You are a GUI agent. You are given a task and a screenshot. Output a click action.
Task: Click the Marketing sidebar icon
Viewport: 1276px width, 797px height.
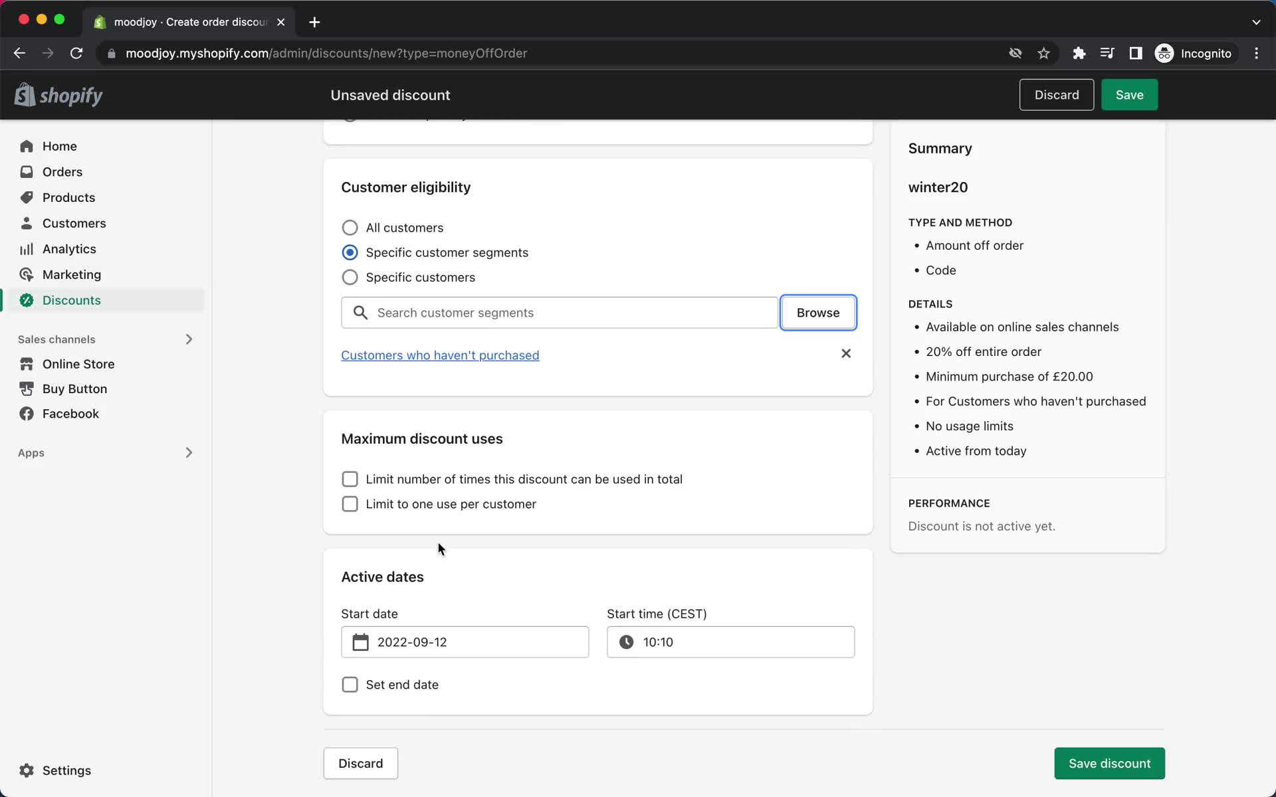pos(27,274)
